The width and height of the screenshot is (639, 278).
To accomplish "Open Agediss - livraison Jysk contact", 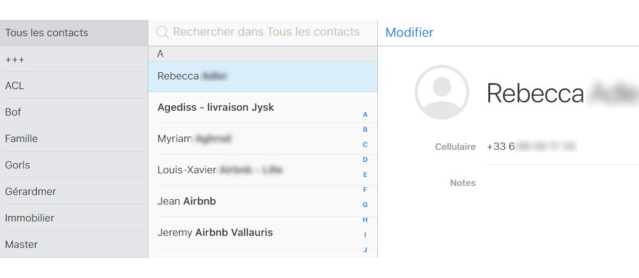I will pyautogui.click(x=216, y=108).
